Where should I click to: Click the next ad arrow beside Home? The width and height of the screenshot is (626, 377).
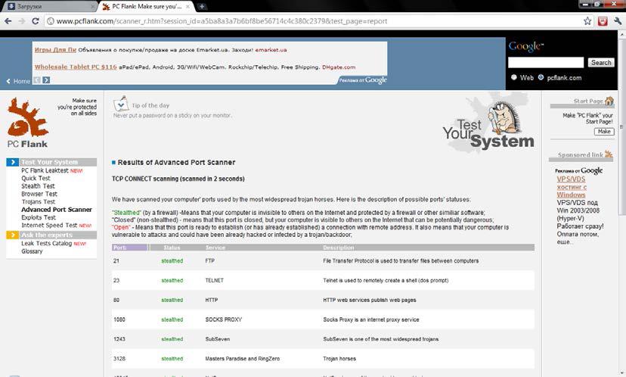(46, 80)
